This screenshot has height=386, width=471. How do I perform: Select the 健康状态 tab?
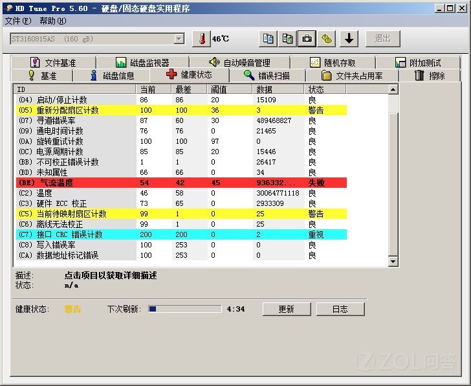point(190,74)
